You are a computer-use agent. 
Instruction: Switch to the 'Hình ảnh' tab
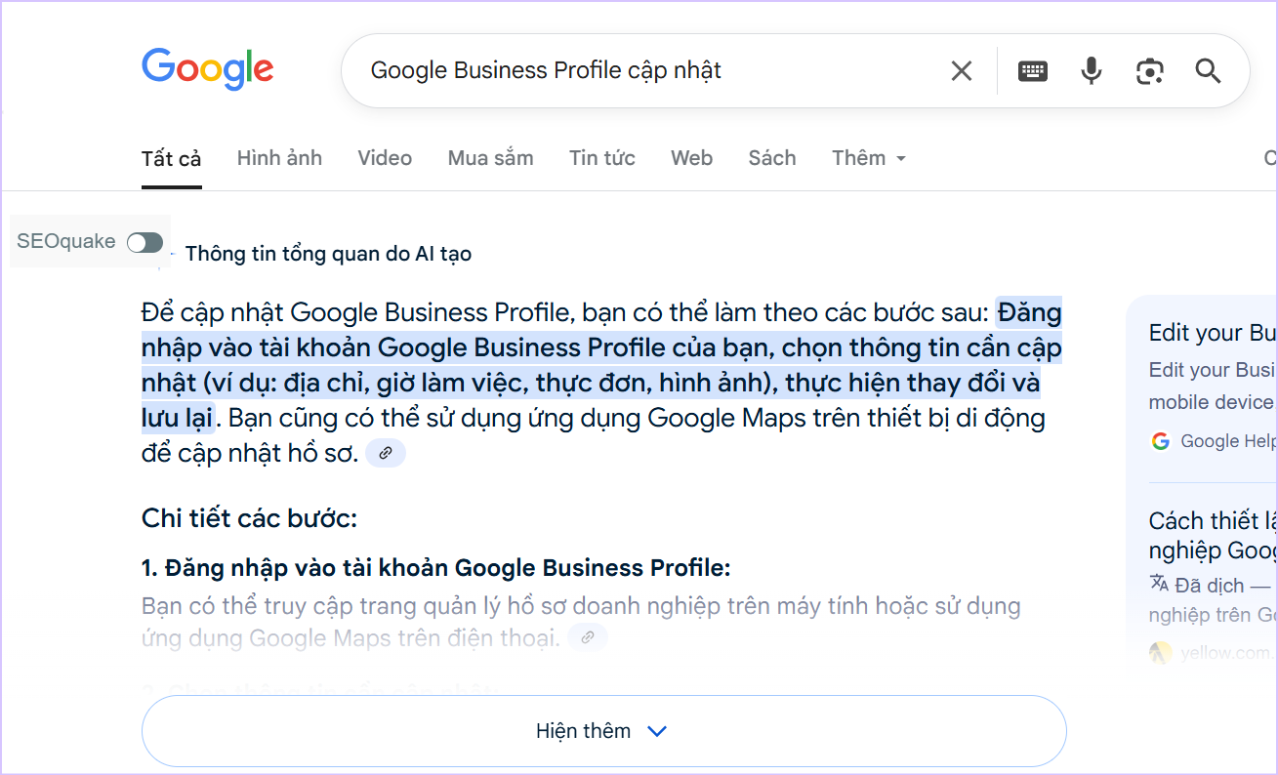tap(279, 158)
